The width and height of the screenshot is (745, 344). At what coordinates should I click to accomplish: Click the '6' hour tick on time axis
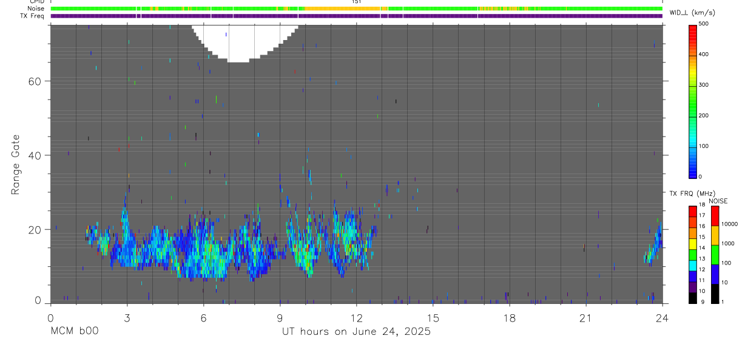203,318
